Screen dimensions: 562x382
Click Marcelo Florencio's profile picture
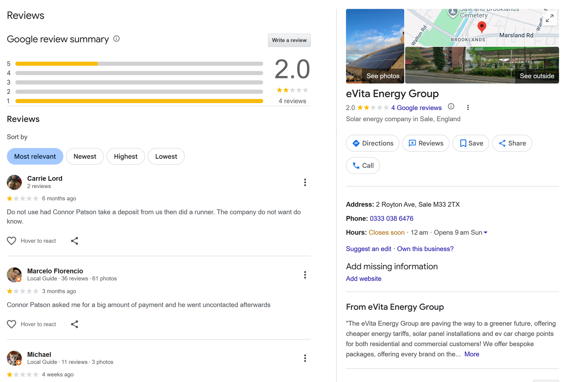pos(14,274)
